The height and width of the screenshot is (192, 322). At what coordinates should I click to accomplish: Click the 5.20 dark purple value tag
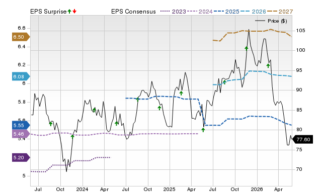(21, 157)
